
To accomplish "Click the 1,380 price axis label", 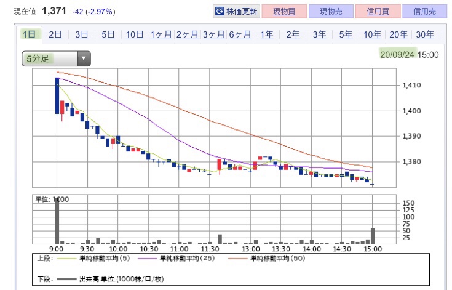I will point(411,161).
